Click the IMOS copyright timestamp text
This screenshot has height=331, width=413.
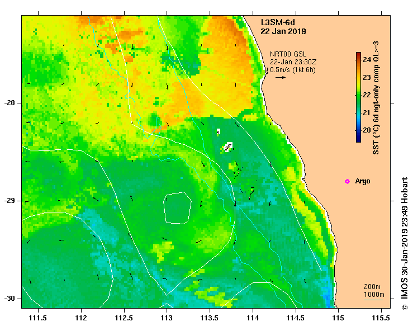pyautogui.click(x=405, y=244)
